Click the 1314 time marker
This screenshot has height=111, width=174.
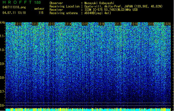(x=68, y=24)
